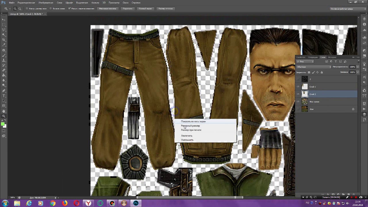Switch to zoom-in mode in options bar
The height and width of the screenshot is (207, 368).
tap(15, 9)
